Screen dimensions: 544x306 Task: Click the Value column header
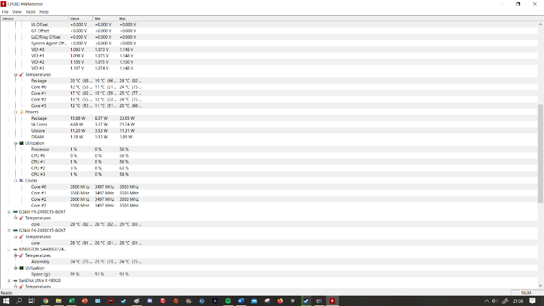pyautogui.click(x=81, y=19)
